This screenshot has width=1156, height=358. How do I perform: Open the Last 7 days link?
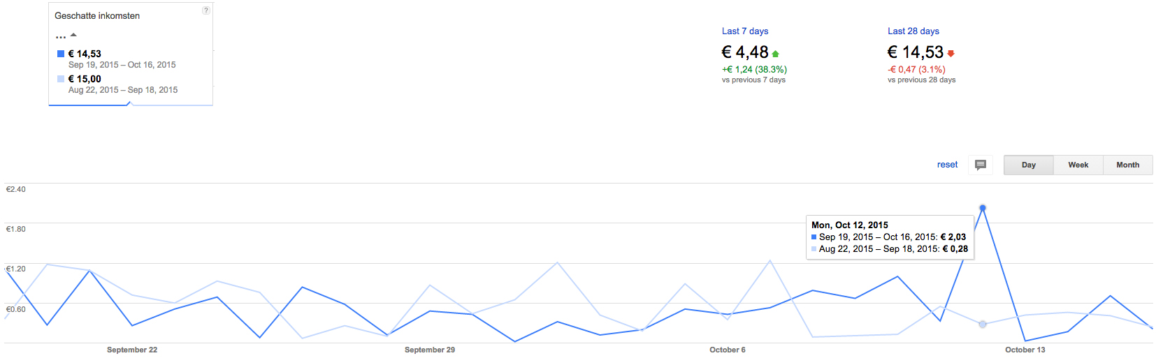[x=745, y=31]
